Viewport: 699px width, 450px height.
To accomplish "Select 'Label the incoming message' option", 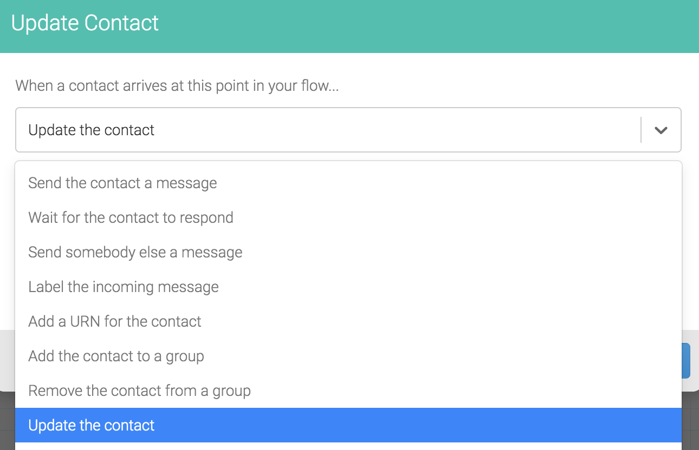I will (348, 287).
